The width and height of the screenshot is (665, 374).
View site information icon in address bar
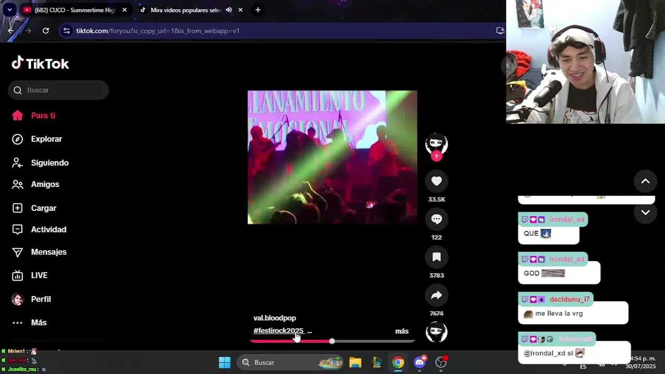click(67, 31)
